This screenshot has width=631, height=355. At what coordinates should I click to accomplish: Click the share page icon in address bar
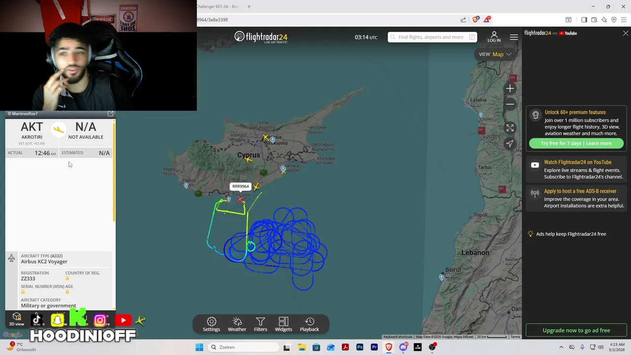pyautogui.click(x=463, y=20)
